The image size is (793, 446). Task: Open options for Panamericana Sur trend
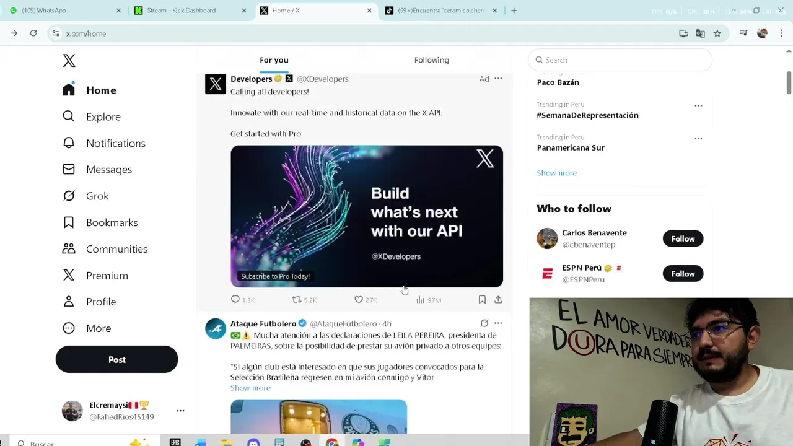click(698, 138)
